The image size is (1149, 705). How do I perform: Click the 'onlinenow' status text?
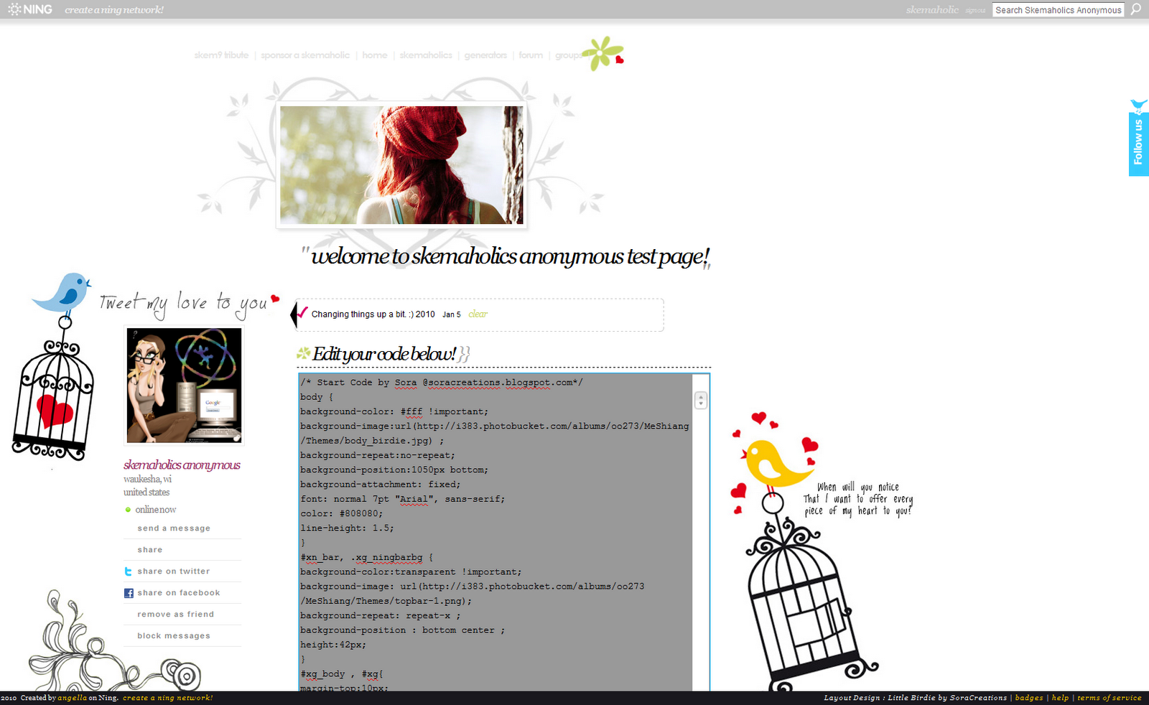(156, 510)
